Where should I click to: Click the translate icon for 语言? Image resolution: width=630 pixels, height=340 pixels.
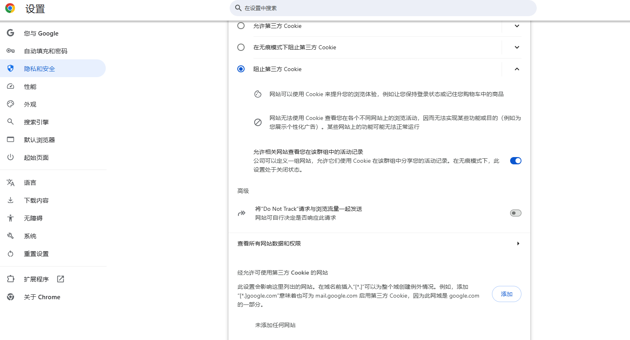pos(10,183)
